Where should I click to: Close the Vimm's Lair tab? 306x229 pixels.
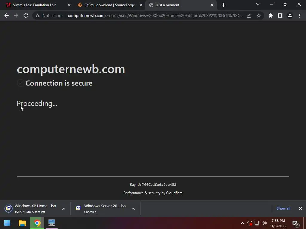[69, 5]
